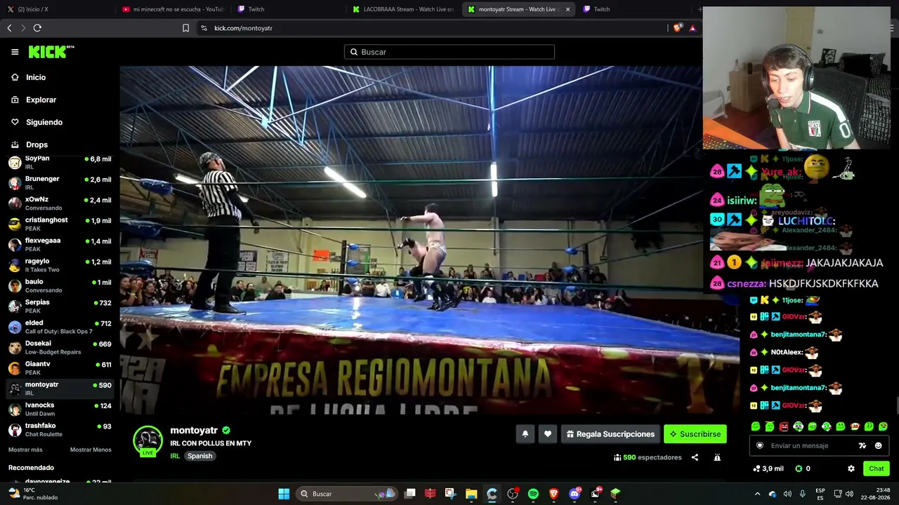Open the Windows Start menu
The image size is (899, 505).
tap(284, 494)
